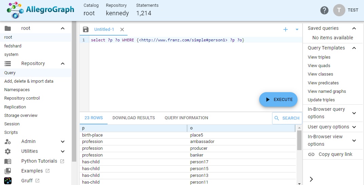The height and width of the screenshot is (185, 364).
Task: Close the Untitled-1 query tab
Action: (122, 29)
